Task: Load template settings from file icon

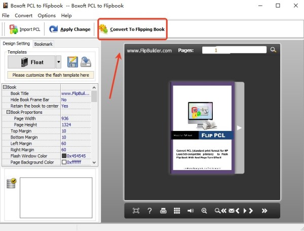Action: click(86, 62)
